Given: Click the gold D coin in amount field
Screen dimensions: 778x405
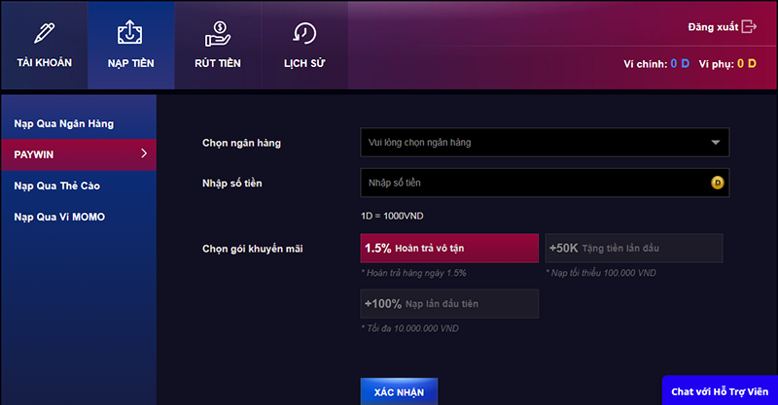Looking at the screenshot, I should [x=718, y=183].
